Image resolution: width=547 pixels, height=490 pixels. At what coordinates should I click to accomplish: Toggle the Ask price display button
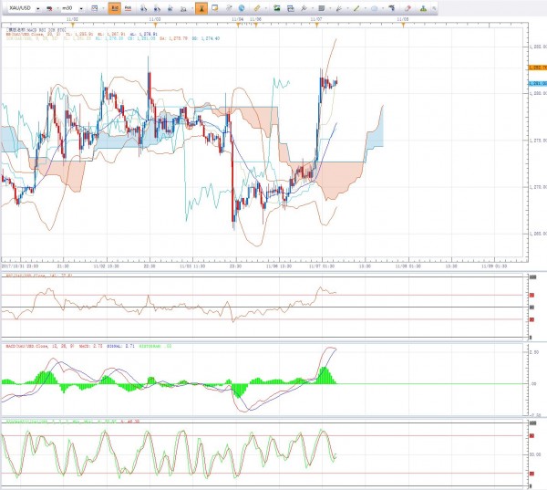click(129, 7)
